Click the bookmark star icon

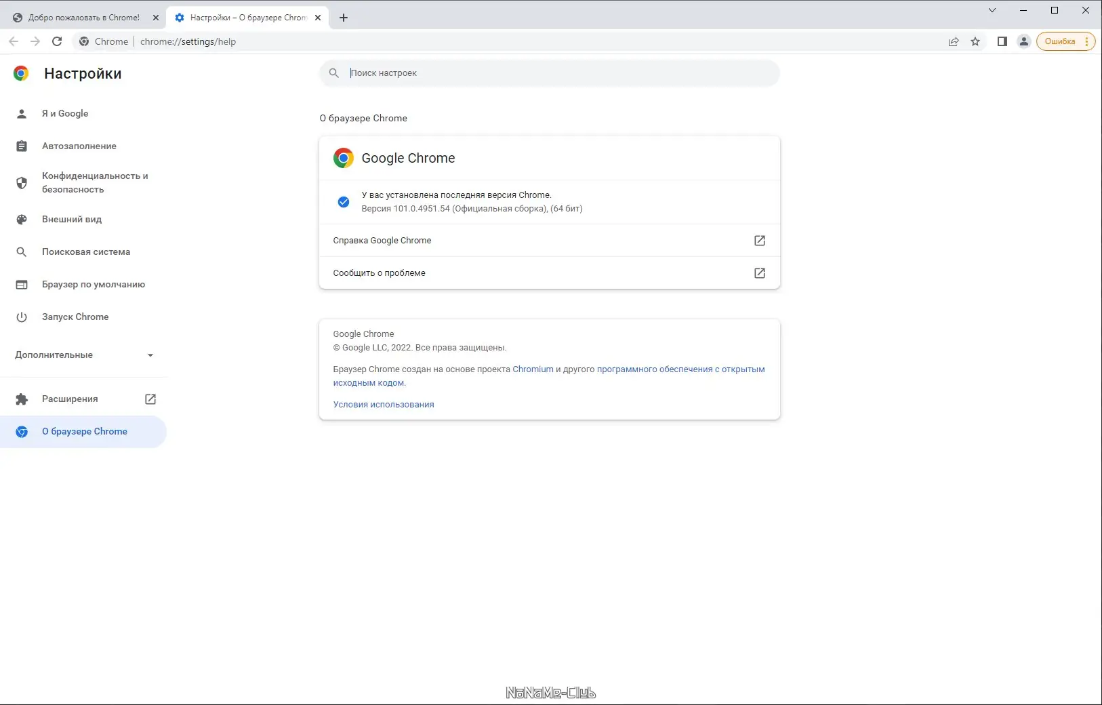pos(975,41)
